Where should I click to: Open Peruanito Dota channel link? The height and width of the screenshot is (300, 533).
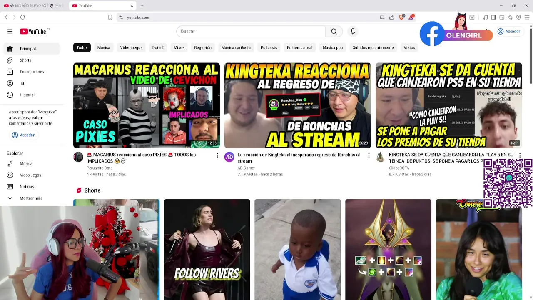(x=100, y=168)
